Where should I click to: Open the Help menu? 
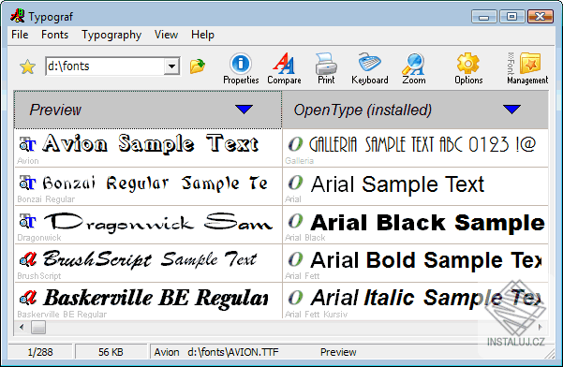202,35
